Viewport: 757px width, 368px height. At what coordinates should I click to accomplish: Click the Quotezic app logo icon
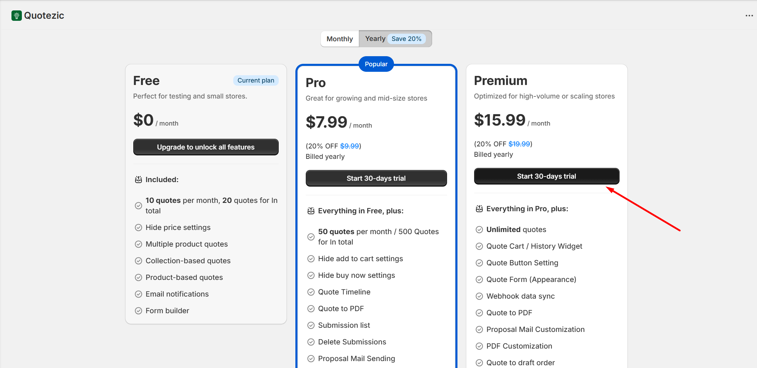tap(16, 16)
